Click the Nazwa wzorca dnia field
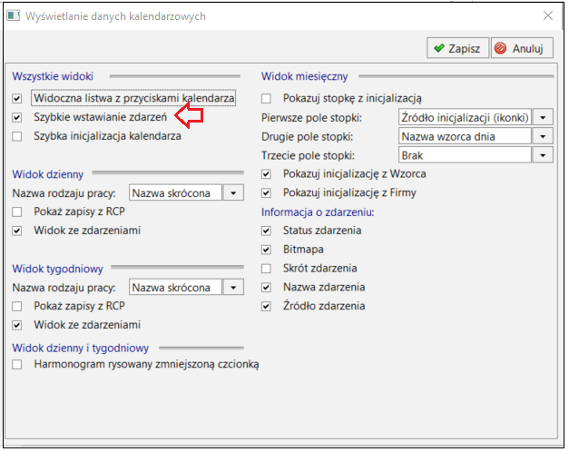This screenshot has width=569, height=452. 465,136
